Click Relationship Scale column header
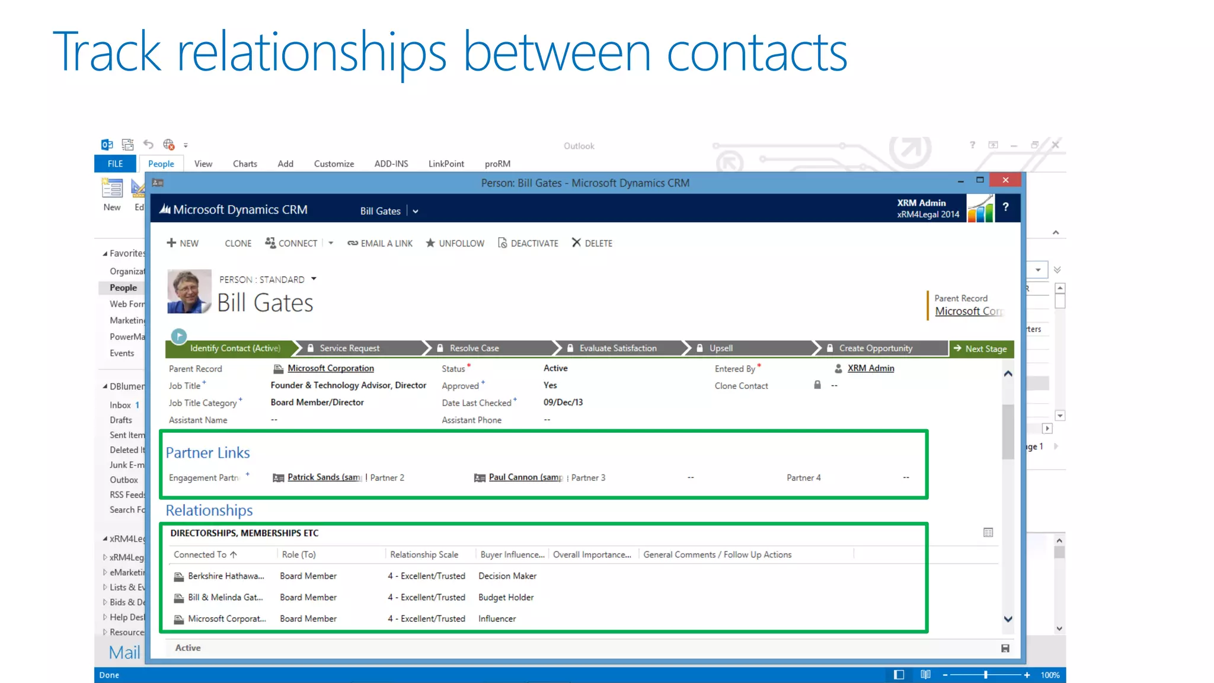The image size is (1214, 683). click(424, 554)
